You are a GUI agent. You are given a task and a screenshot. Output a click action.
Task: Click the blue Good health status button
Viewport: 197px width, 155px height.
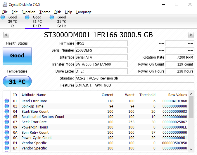point(17,56)
